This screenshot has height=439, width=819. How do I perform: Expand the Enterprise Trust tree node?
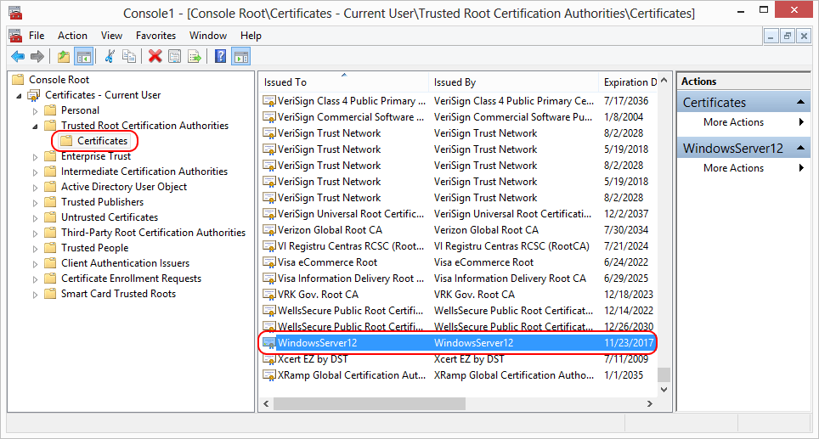point(35,156)
